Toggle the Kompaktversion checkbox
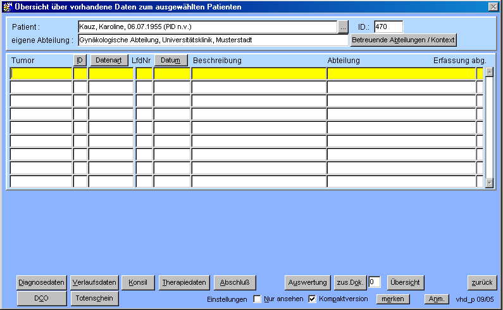Image resolution: width=503 pixels, height=310 pixels. pos(312,299)
